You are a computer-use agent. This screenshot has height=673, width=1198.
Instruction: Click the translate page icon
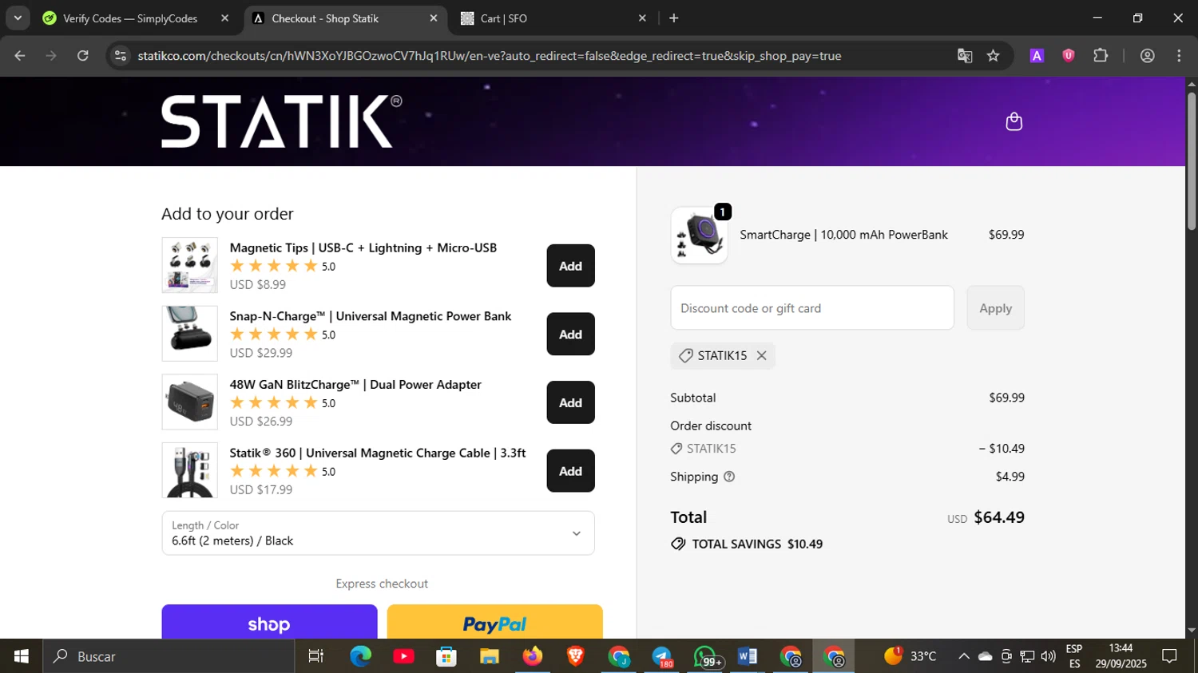(x=965, y=56)
